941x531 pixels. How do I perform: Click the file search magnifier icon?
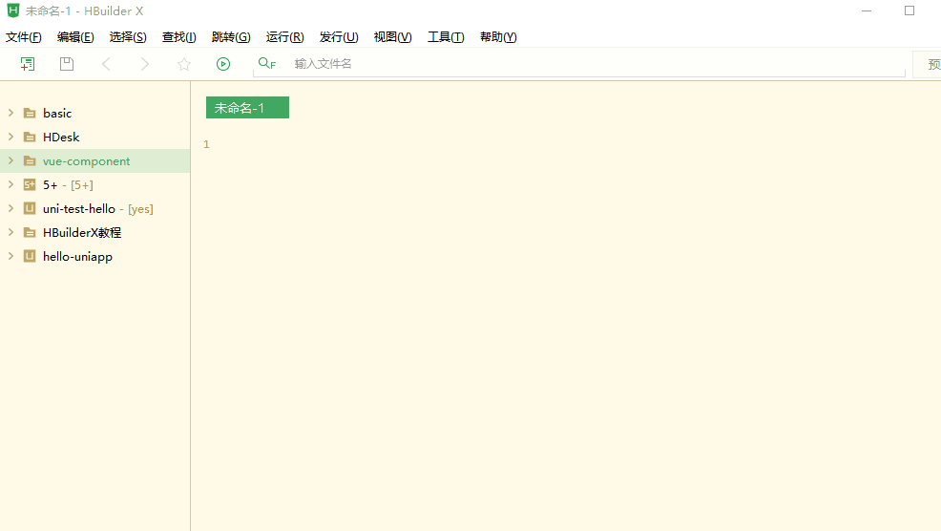pyautogui.click(x=266, y=64)
